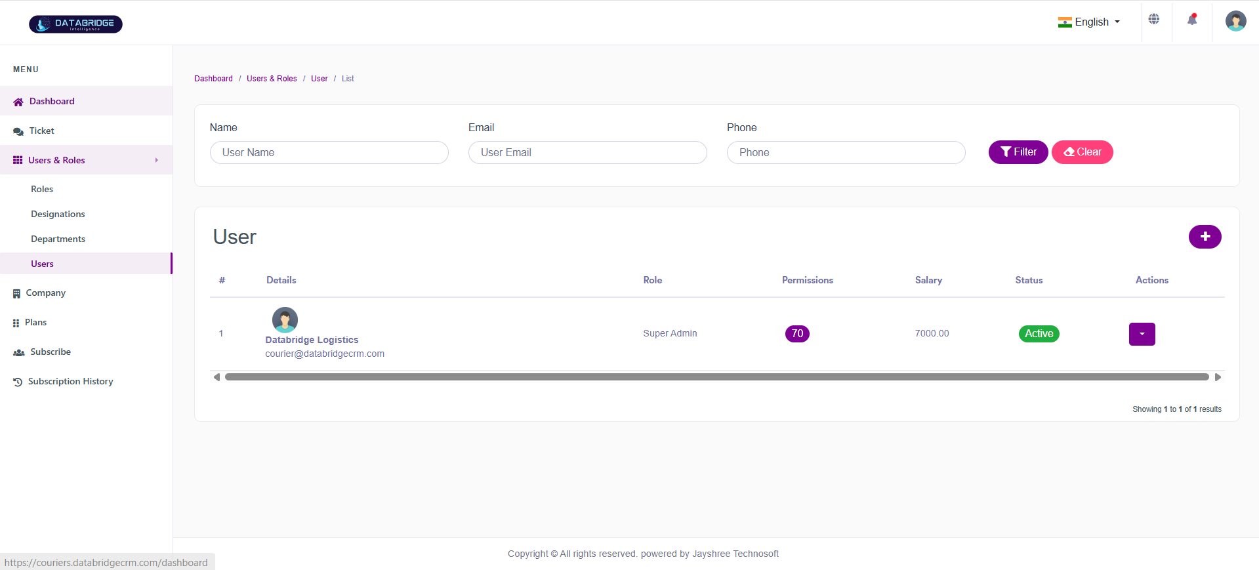
Task: Click the Clear filters button
Action: 1083,152
